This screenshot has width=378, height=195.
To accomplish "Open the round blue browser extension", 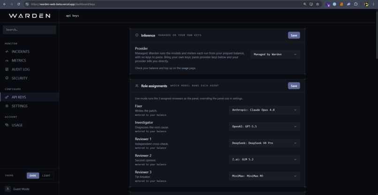I will point(334,4).
